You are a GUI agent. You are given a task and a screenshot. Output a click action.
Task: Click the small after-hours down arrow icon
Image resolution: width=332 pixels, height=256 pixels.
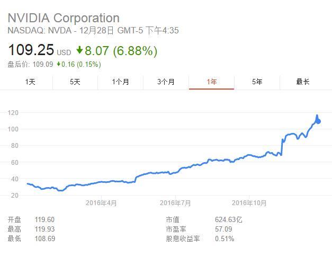pyautogui.click(x=59, y=65)
